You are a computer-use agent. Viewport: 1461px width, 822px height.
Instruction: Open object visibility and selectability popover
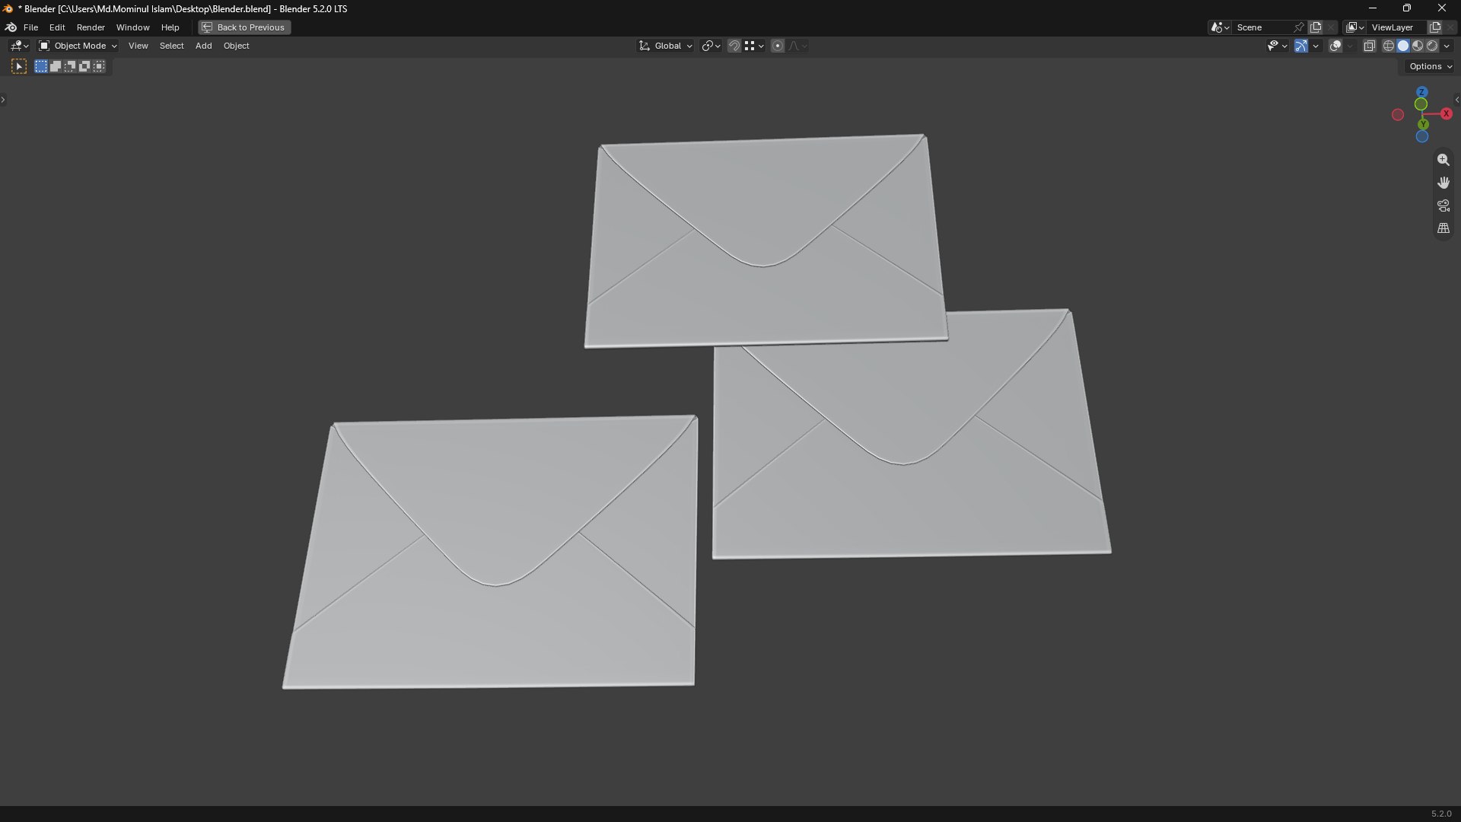(x=1277, y=46)
